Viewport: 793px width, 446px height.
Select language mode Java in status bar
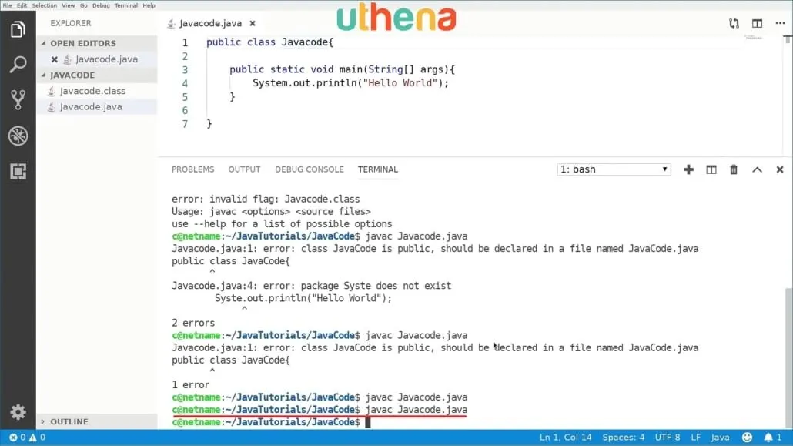coord(720,438)
